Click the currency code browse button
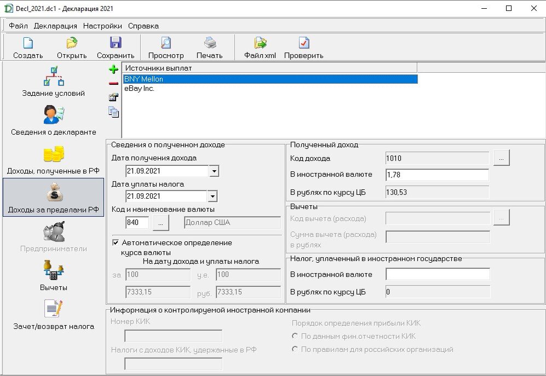This screenshot has height=376, width=546. click(160, 223)
